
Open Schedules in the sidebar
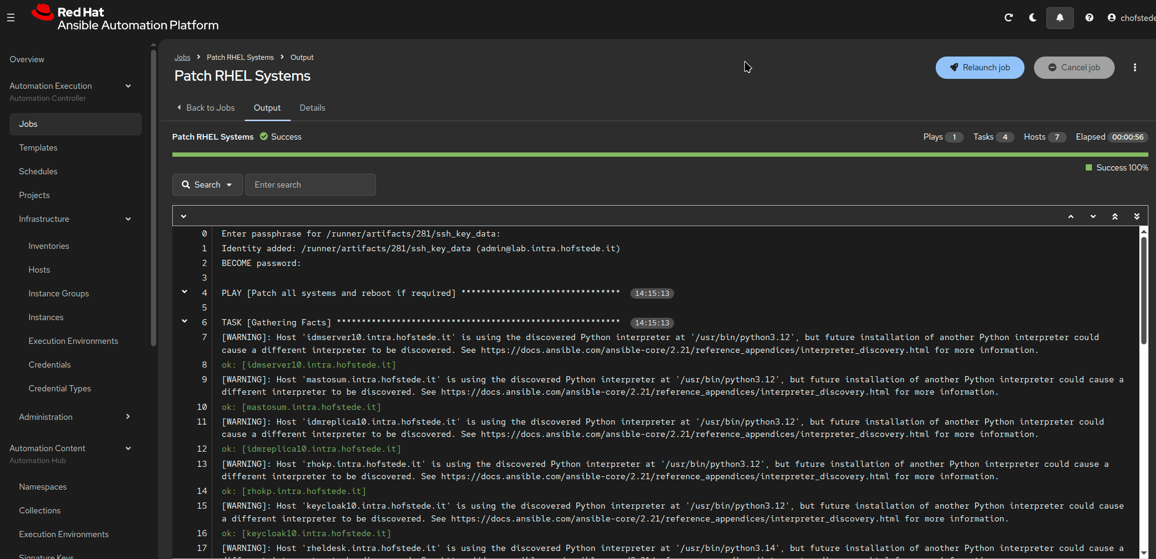pos(38,171)
